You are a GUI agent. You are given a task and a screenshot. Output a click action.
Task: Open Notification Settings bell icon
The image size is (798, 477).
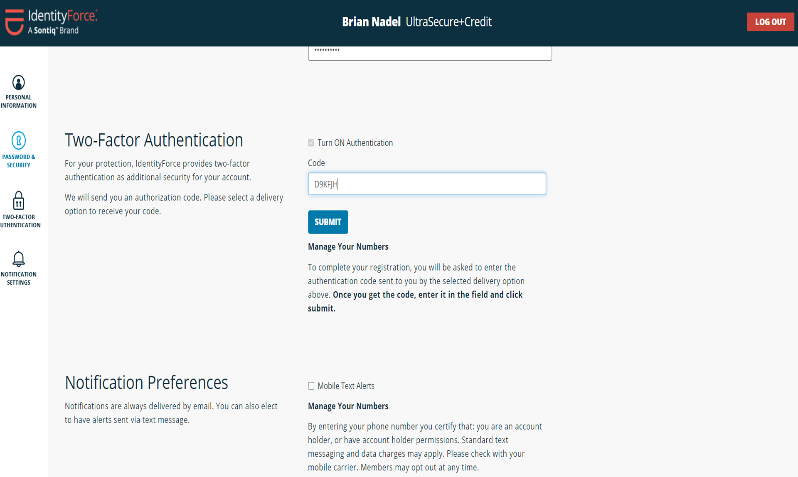[x=18, y=259]
